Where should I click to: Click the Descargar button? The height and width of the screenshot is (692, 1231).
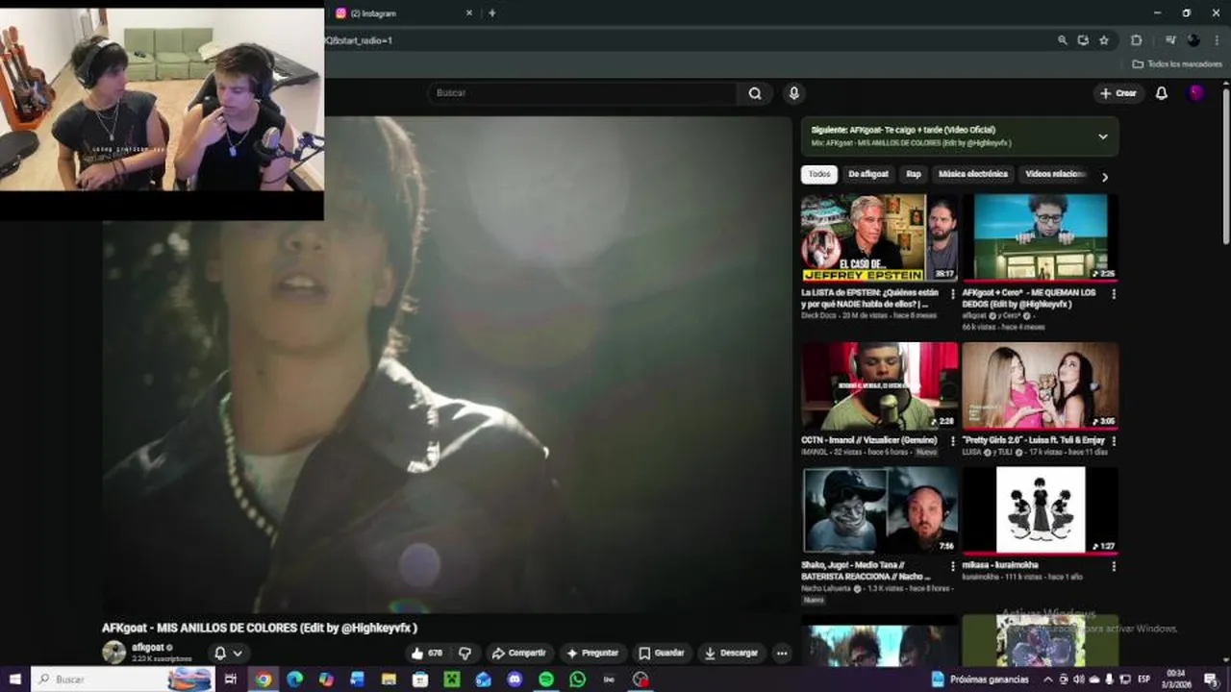(731, 653)
